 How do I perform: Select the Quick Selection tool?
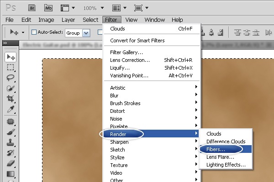click(x=11, y=88)
